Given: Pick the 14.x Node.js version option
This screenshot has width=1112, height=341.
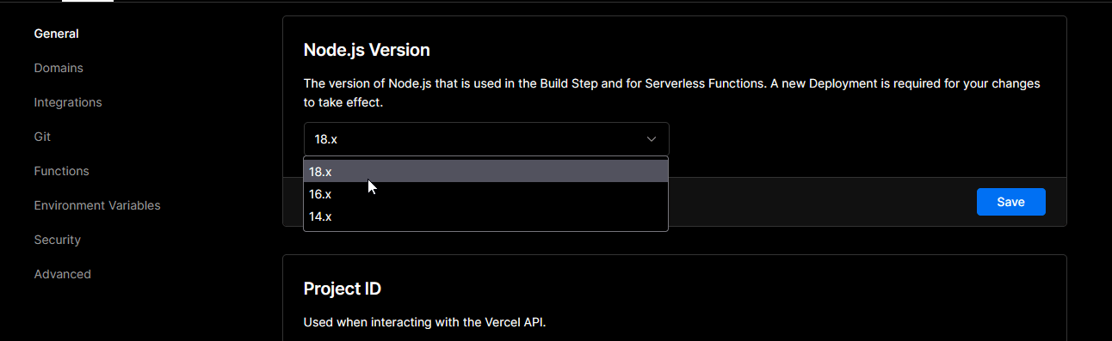Looking at the screenshot, I should (486, 216).
